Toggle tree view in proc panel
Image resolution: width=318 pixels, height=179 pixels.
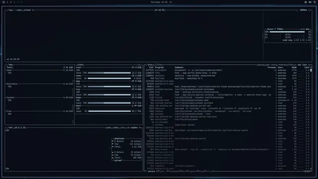[290, 65]
